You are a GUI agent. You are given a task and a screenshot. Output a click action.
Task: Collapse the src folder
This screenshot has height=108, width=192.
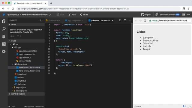pyautogui.click(x=11, y=44)
